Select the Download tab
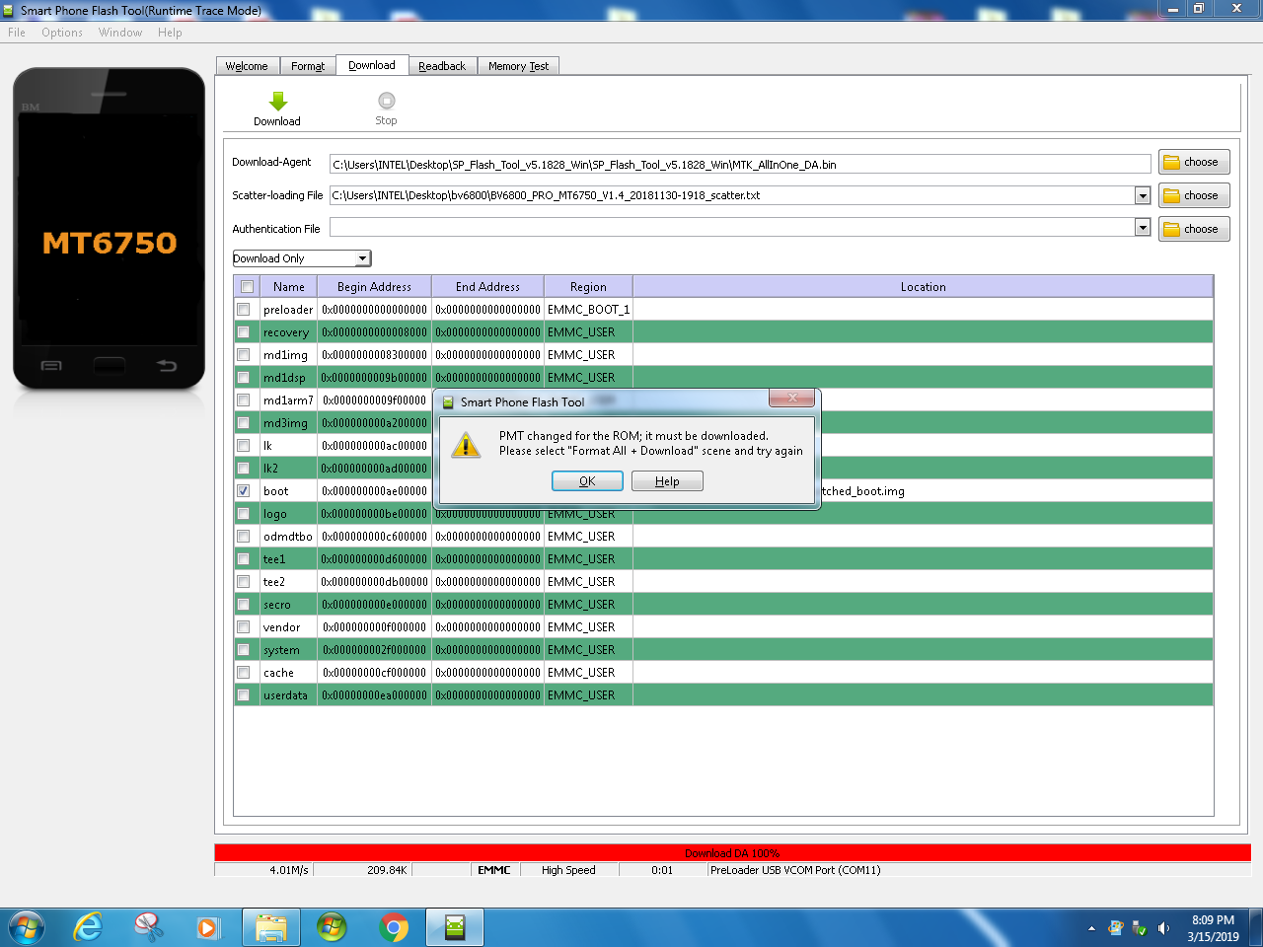The width and height of the screenshot is (1263, 947). (x=372, y=65)
